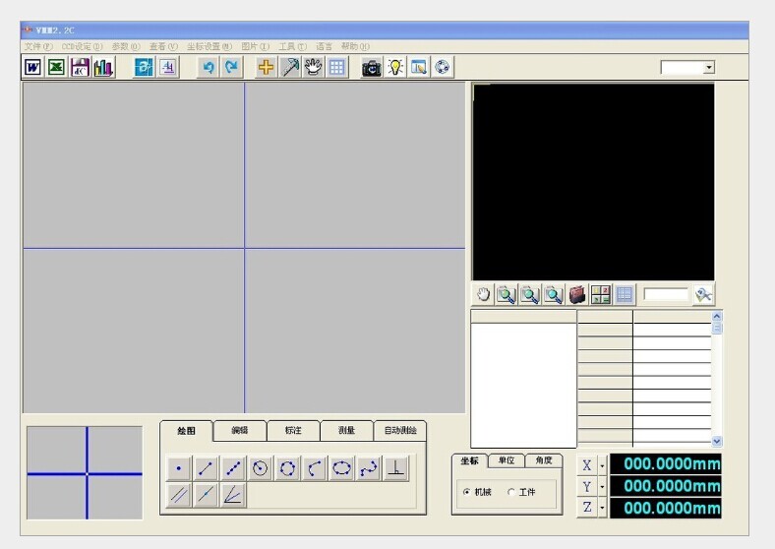
Task: Click the red book icon below video
Action: [576, 295]
